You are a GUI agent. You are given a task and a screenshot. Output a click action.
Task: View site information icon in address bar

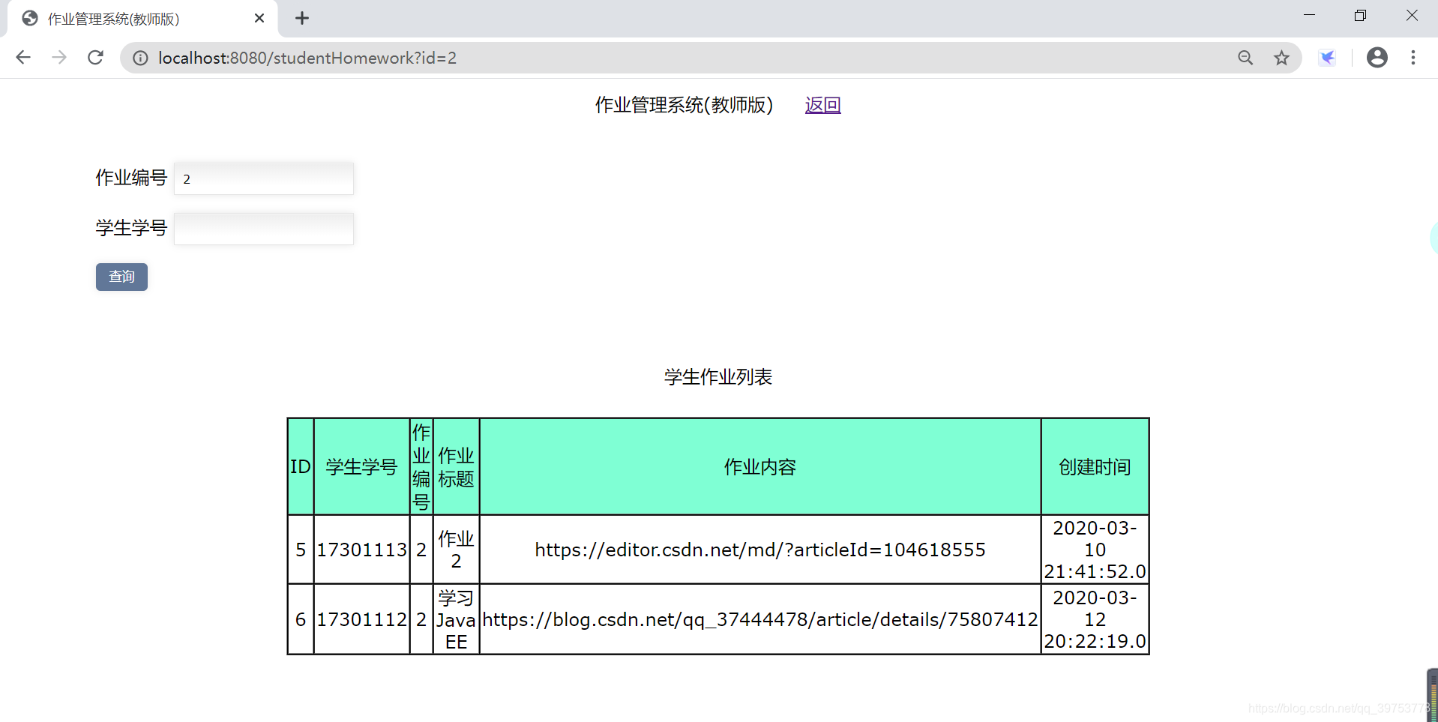[x=140, y=58]
